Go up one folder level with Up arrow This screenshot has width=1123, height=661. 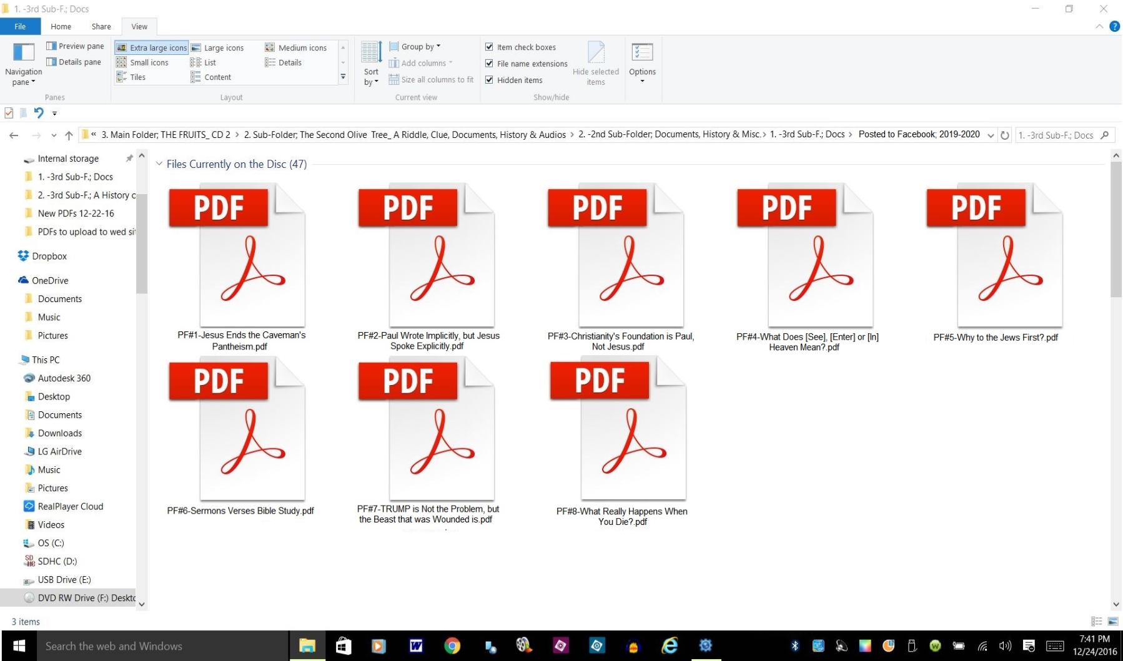pos(69,135)
